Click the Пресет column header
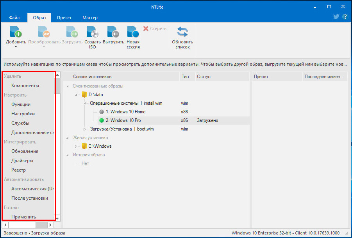This screenshot has width=352, height=238. (x=277, y=77)
